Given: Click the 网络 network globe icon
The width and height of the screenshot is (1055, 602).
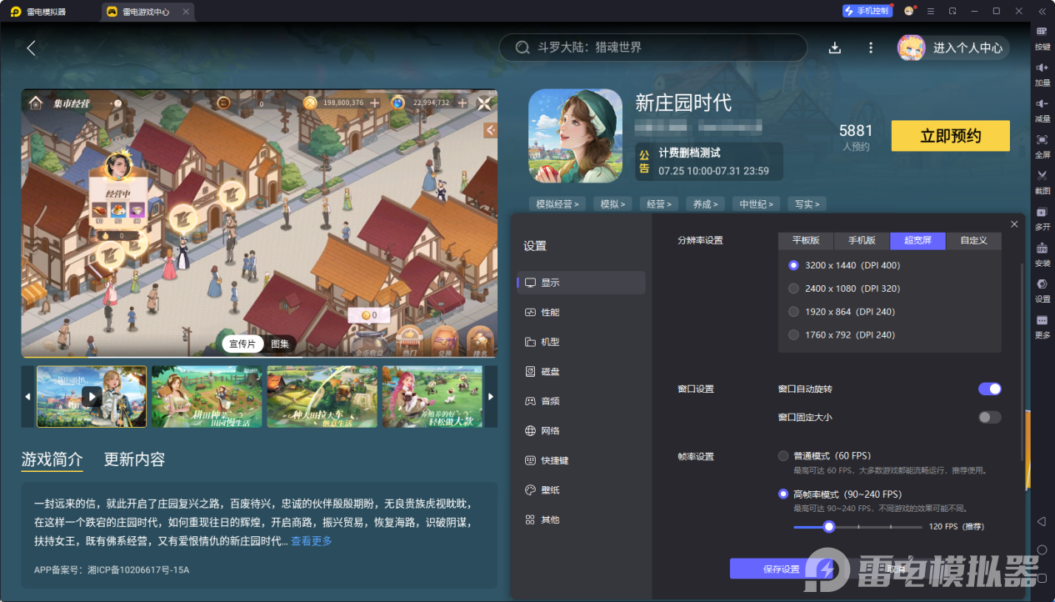Looking at the screenshot, I should point(531,431).
